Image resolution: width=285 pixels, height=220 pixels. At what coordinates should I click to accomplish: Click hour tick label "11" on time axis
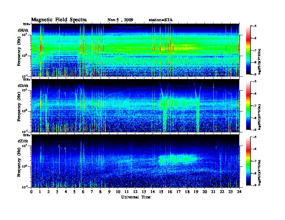(x=127, y=192)
